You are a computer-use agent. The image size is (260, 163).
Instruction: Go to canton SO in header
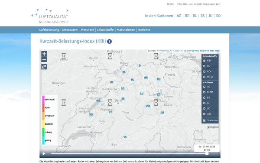[x=218, y=16]
